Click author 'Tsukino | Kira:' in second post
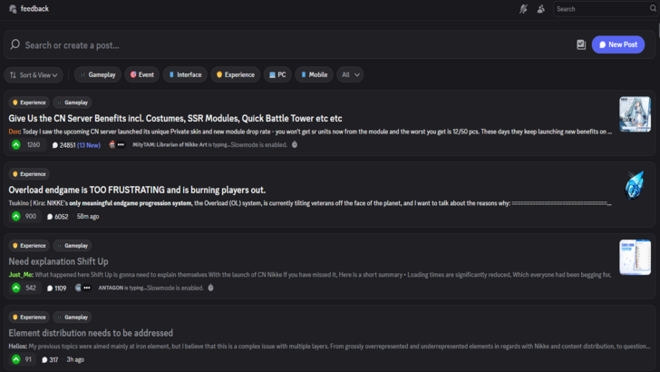Screen dimensions: 660x372 click(x=27, y=203)
